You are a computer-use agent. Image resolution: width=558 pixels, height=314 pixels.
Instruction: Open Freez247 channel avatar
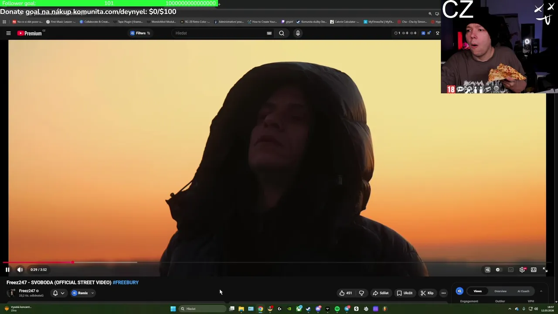tap(12, 293)
